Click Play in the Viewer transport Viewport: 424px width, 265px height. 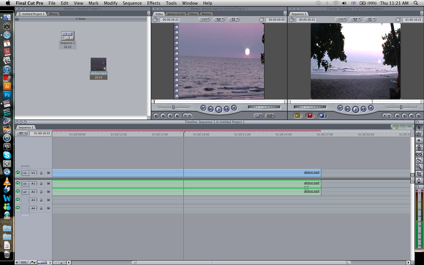(218, 110)
